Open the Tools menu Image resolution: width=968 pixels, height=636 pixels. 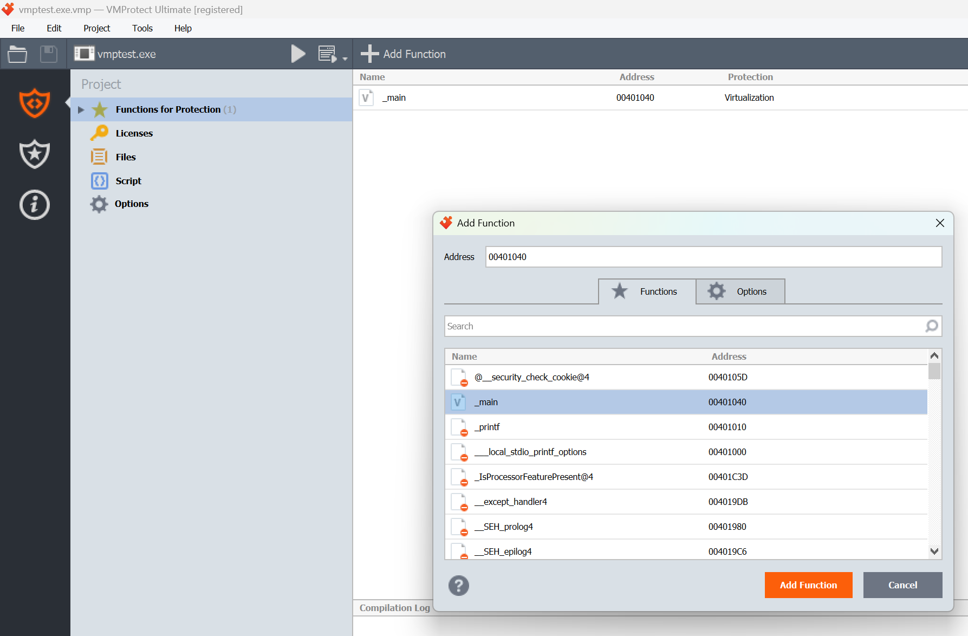click(x=142, y=28)
